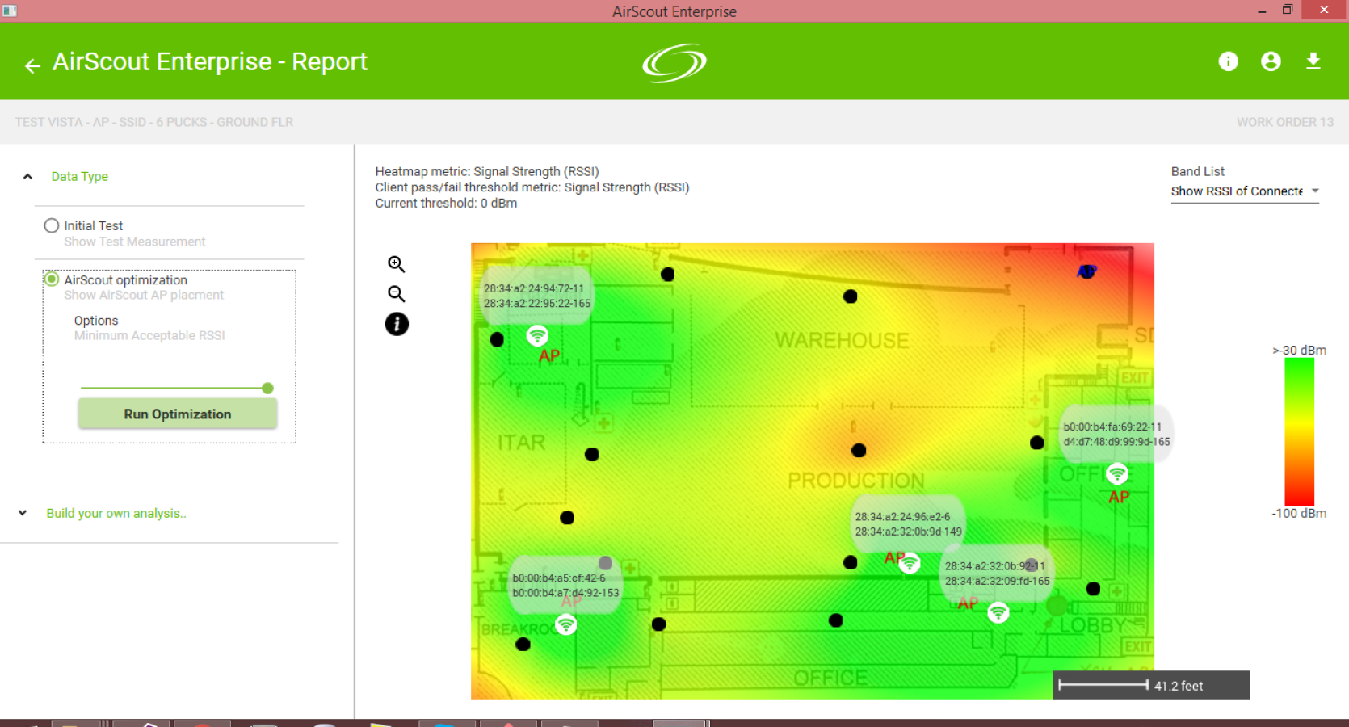Click the Wi-Fi AP icon near LOBBY
Screen dimensions: 1349x727
998,612
